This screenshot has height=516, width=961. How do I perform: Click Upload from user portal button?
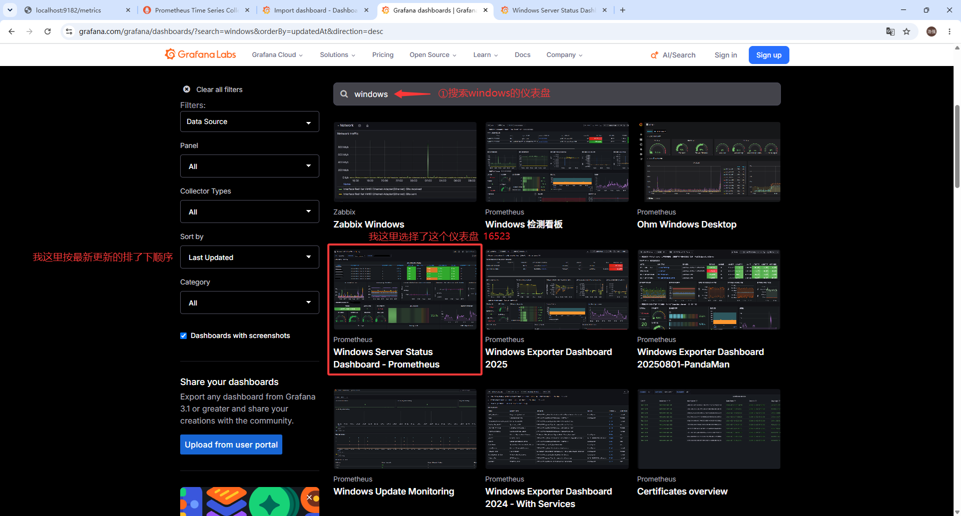tap(231, 444)
